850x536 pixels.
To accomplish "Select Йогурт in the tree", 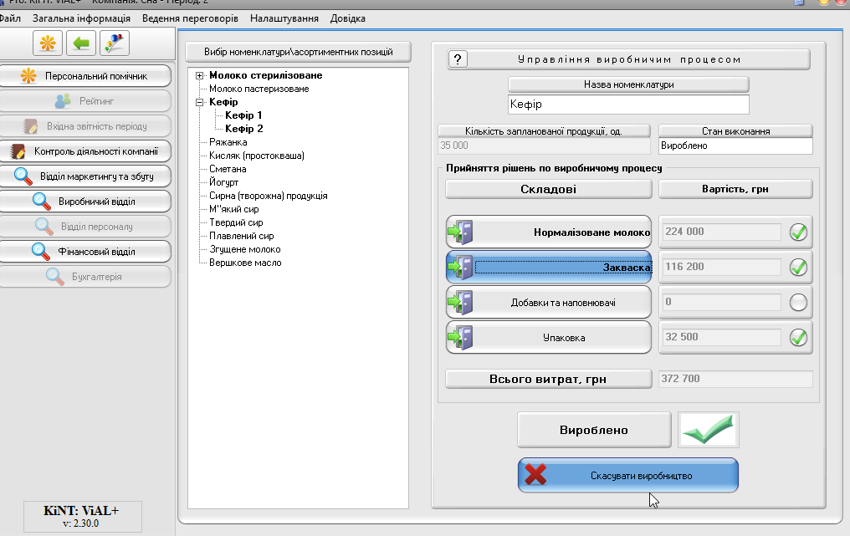I will (224, 182).
